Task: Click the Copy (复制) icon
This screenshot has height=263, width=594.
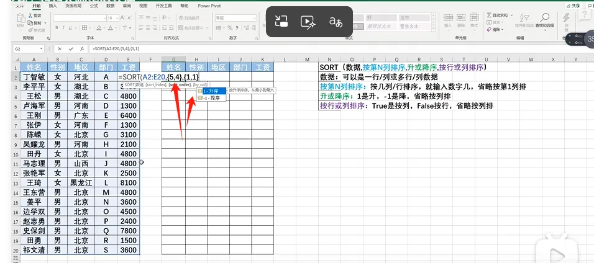Action: (30, 23)
